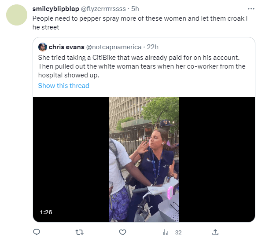Open the smileyblipblap display name
Viewport: 262px width, 241px height.
55,9
